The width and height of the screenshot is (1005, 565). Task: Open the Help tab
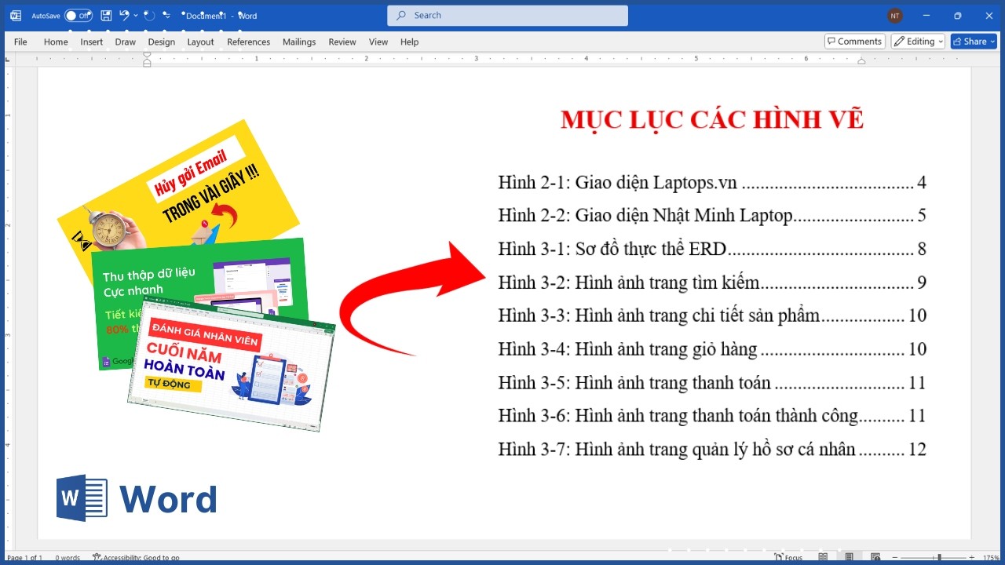pos(409,42)
